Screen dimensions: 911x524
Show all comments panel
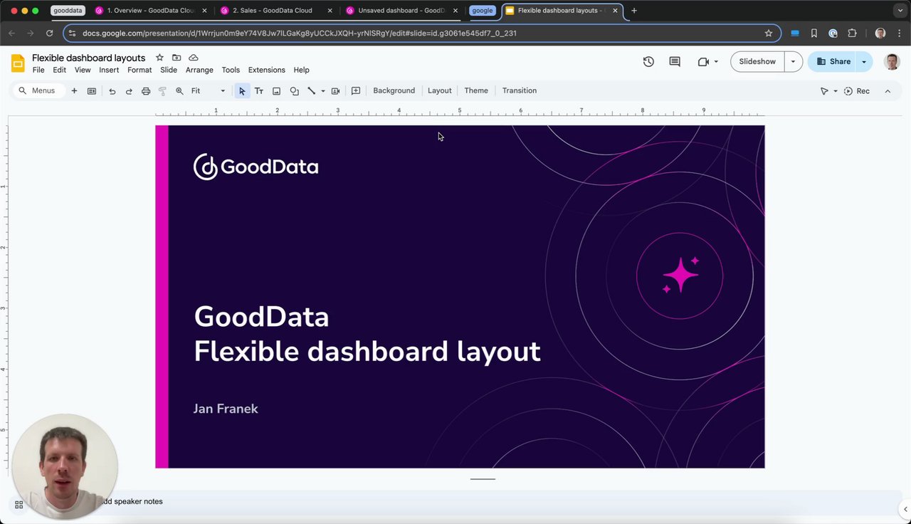tap(675, 62)
